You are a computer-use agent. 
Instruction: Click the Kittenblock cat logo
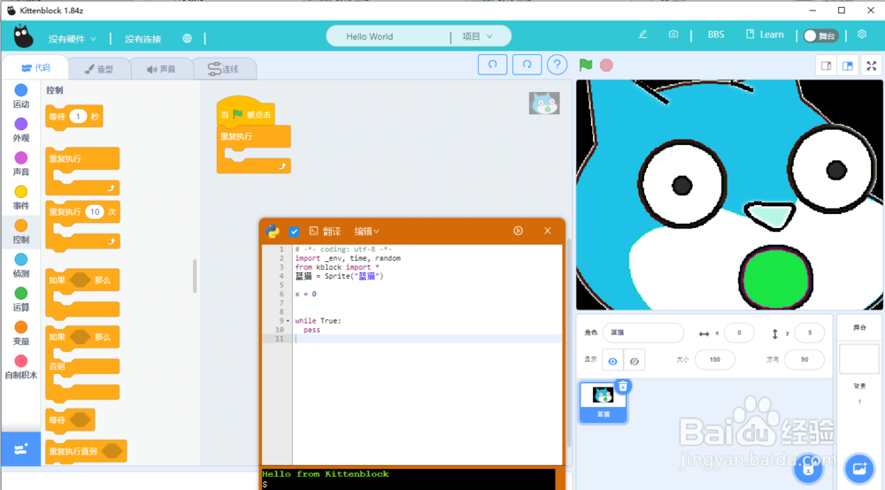[x=23, y=36]
